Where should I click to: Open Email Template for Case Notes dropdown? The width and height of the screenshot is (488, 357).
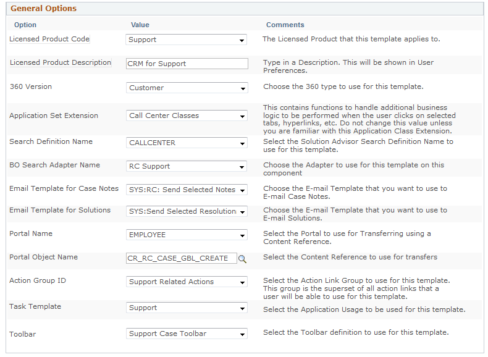(187, 190)
